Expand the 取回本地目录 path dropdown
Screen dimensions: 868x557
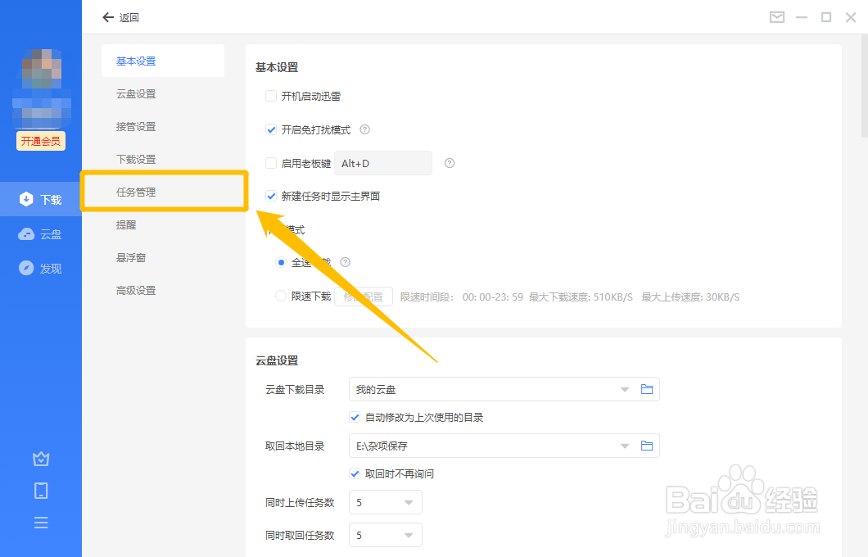tap(624, 446)
